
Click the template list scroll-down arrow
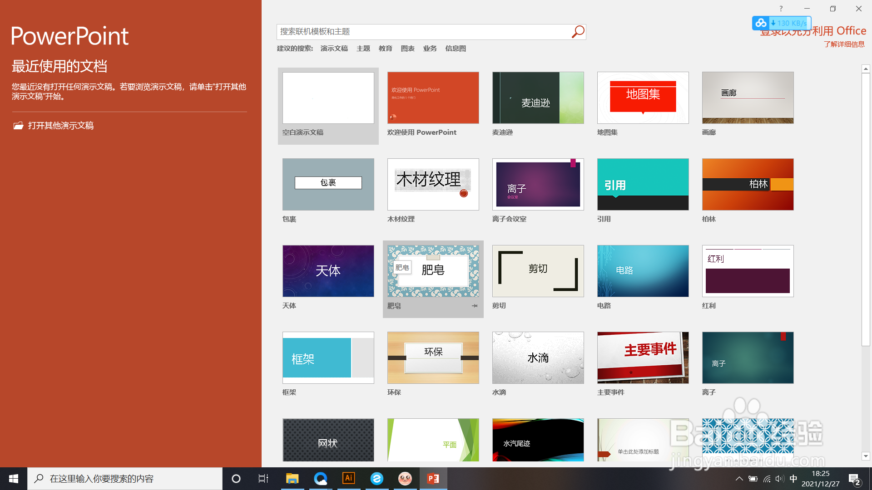coord(866,456)
